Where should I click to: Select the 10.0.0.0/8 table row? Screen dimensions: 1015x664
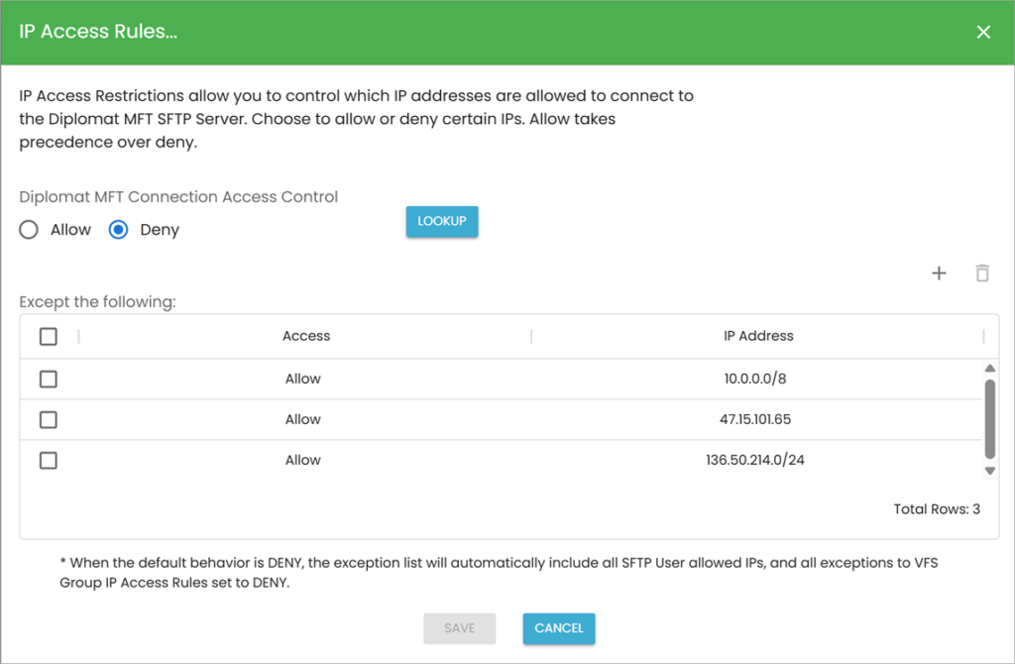pyautogui.click(x=496, y=379)
